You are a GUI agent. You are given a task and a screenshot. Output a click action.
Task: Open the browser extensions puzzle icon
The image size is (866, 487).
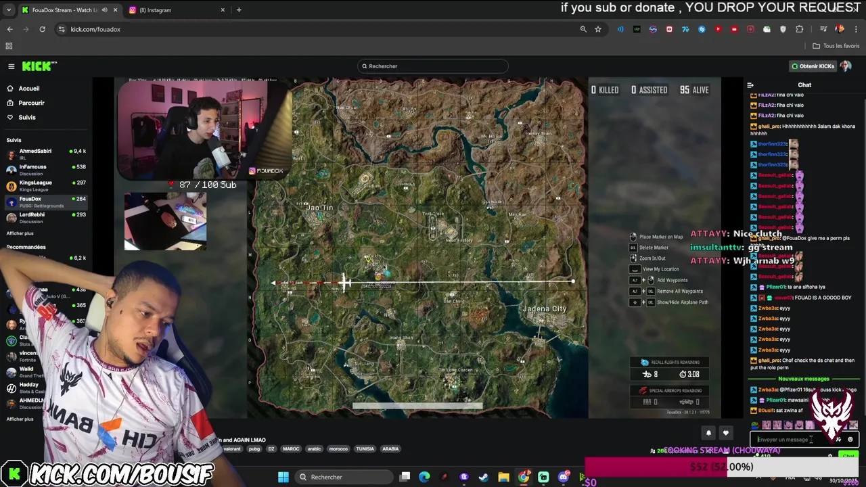pyautogui.click(x=800, y=29)
